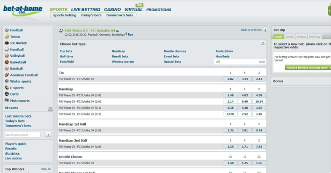Select the All (106) bet type

coord(240,62)
